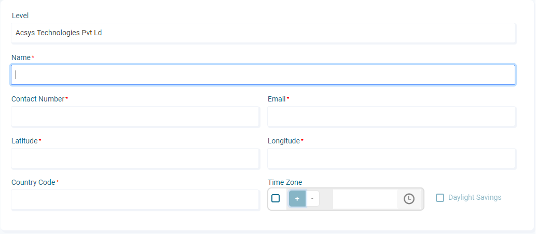Open the Time Zone clock picker icon
This screenshot has height=234, width=536.
click(x=409, y=198)
